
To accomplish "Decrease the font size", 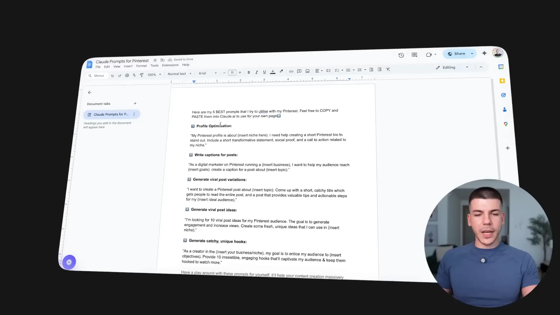I will click(224, 73).
